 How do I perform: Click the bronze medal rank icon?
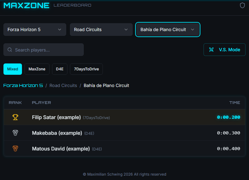(15, 149)
